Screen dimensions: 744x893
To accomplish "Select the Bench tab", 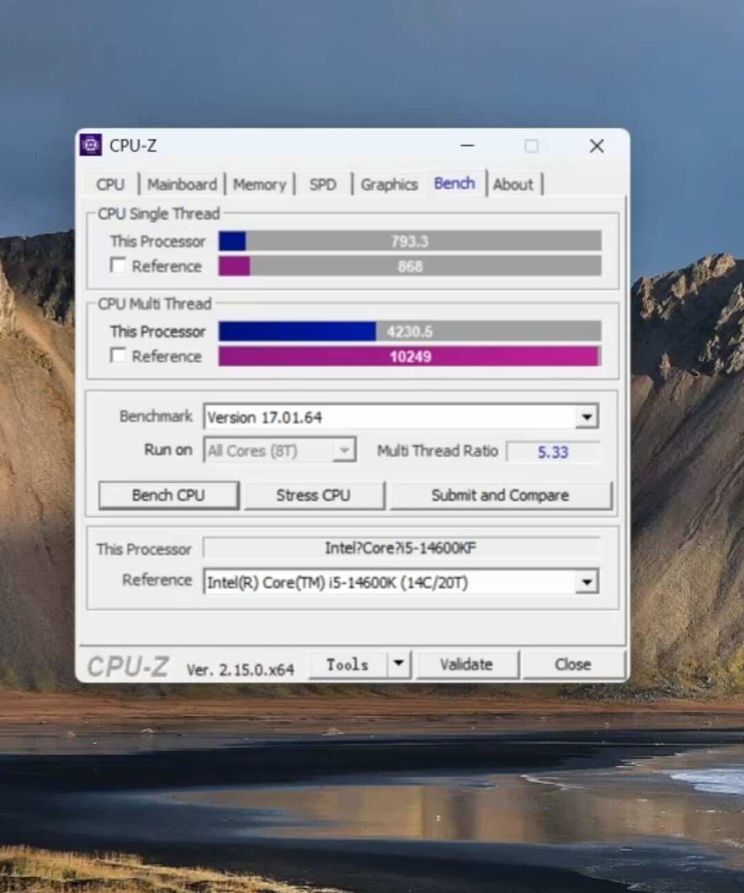I will pyautogui.click(x=455, y=183).
